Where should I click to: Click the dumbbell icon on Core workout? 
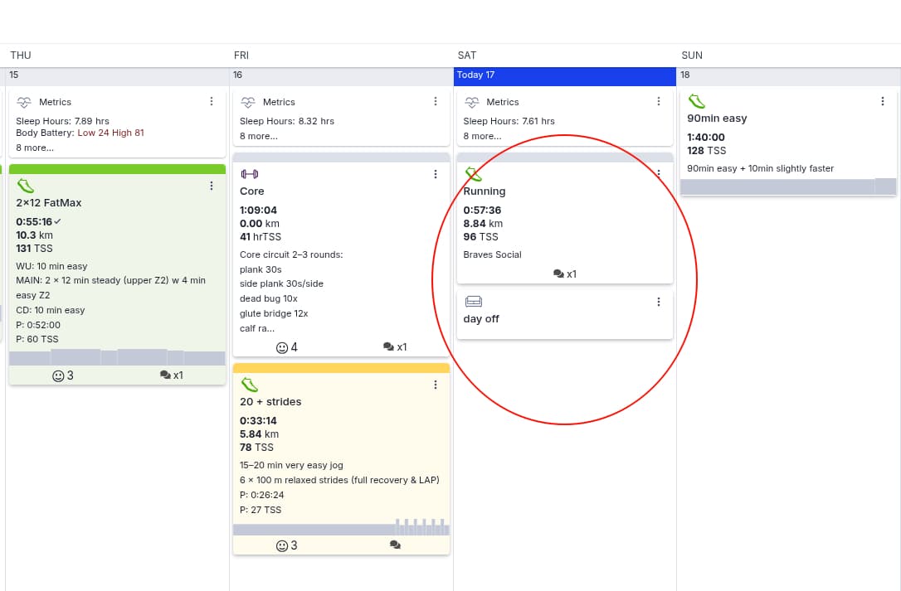point(249,174)
